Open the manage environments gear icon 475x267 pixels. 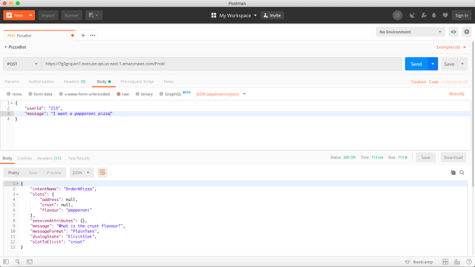tap(467, 32)
